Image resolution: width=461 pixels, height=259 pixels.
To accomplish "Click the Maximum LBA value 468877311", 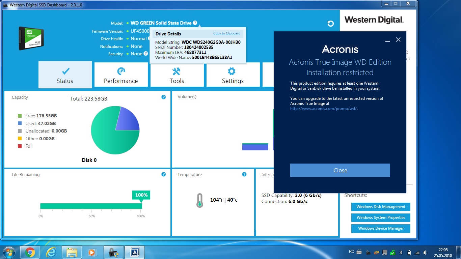I will [195, 53].
